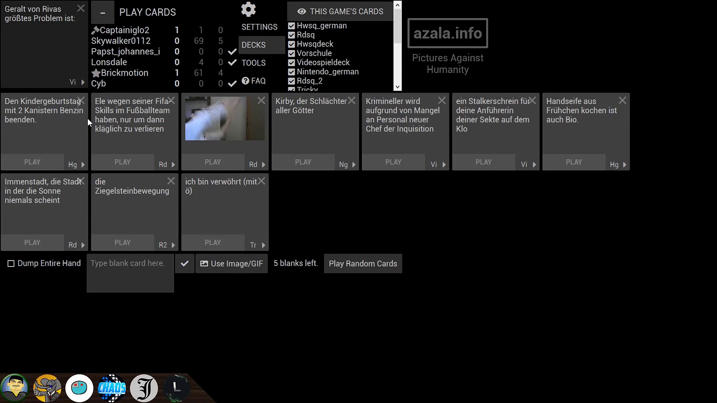Toggle the Videospieldeck checkbox
Viewport: 717px width, 403px height.
pos(292,63)
